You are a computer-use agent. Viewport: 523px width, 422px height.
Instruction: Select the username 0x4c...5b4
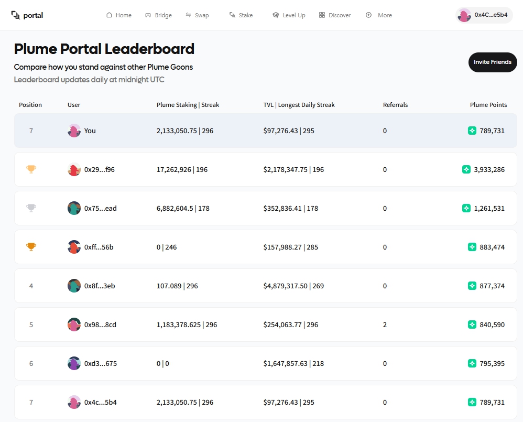click(101, 402)
